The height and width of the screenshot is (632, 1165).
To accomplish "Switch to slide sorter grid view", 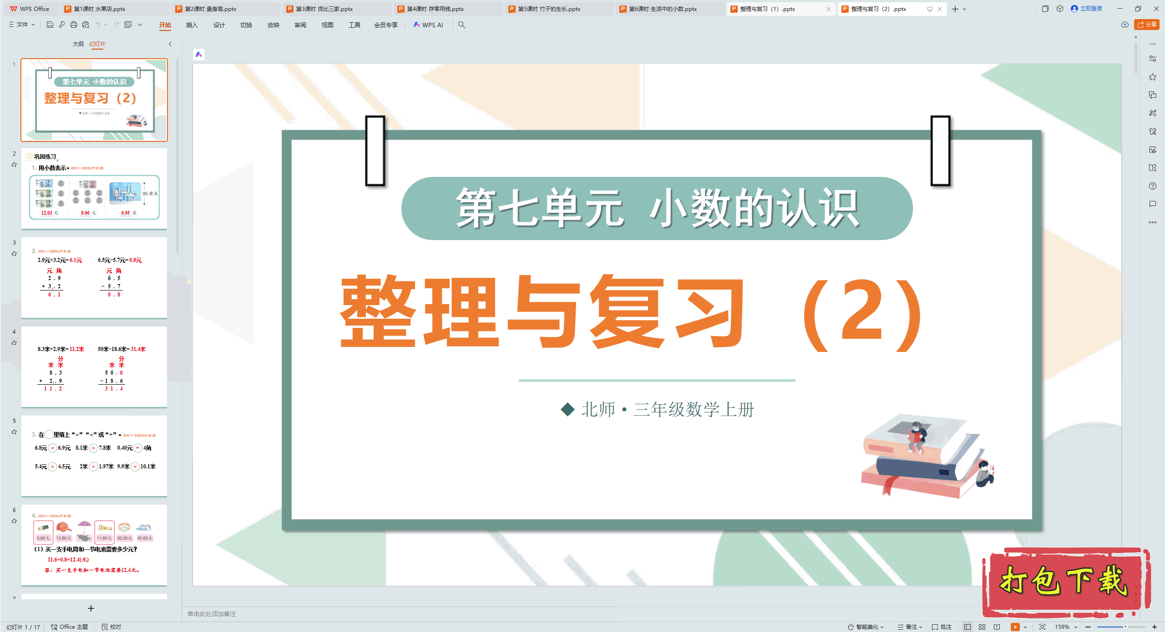I will (982, 627).
